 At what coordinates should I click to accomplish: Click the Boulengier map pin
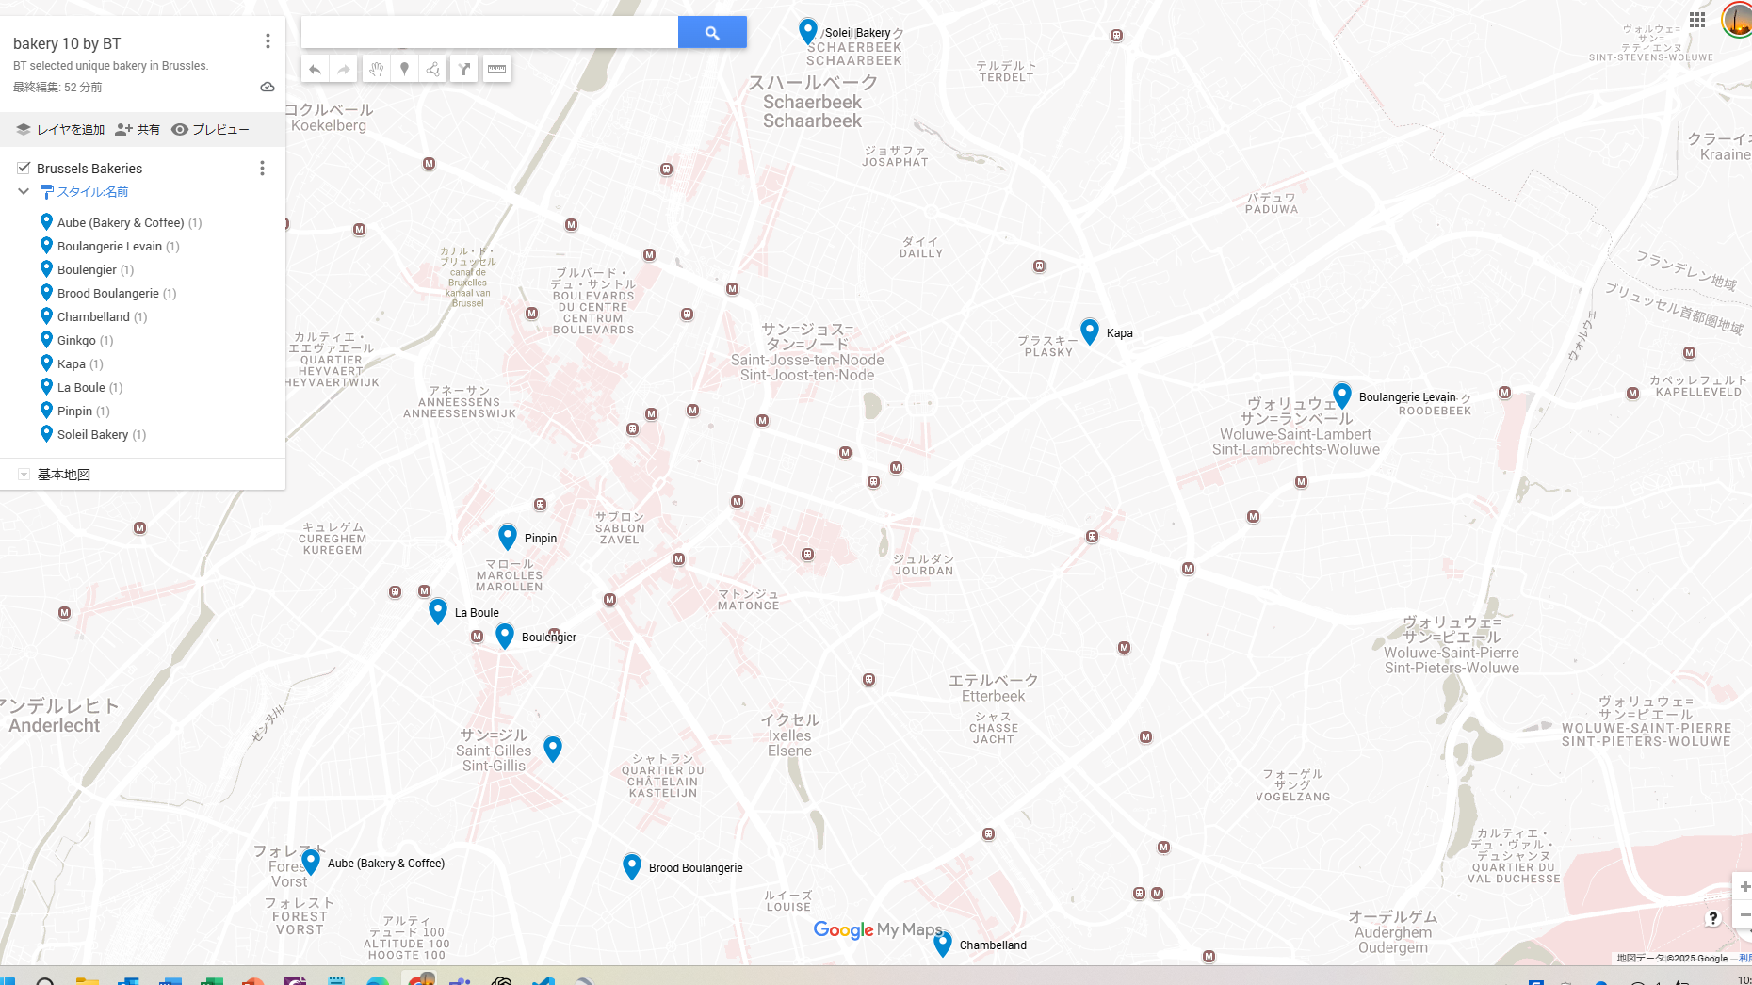pos(505,636)
